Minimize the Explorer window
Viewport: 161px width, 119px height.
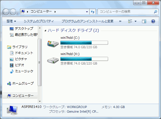pos(137,3)
